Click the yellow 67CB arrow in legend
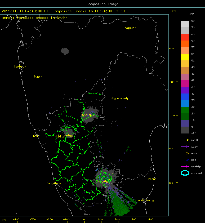 (x=185, y=140)
